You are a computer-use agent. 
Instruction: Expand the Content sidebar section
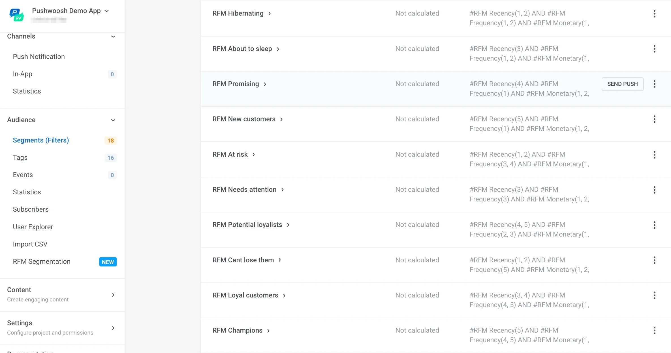[x=113, y=295]
